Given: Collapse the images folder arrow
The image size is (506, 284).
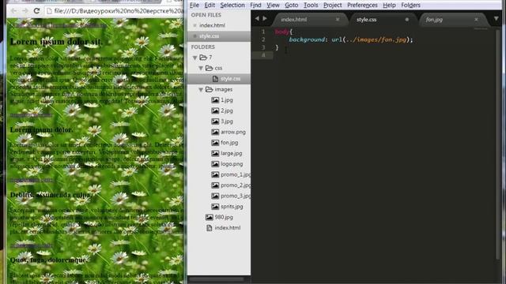Looking at the screenshot, I should 201,89.
